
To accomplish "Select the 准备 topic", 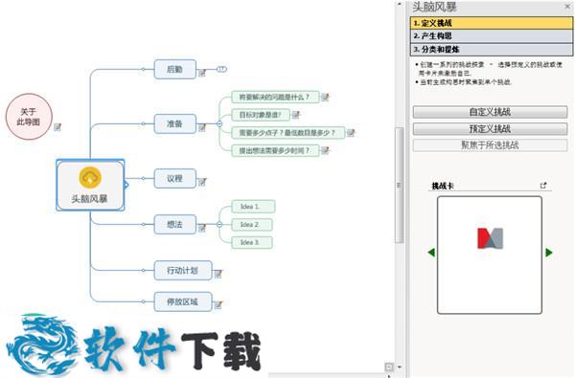I will (175, 123).
